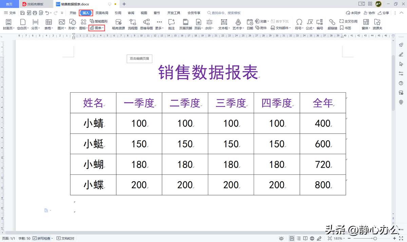407x242 pixels.
Task: Click the command search box
Action: click(224, 13)
